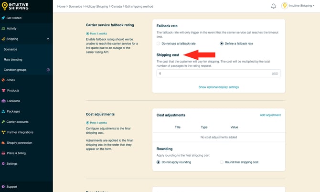Click the Products shirt icon
Screen dimensions: 320x192
tap(3, 90)
